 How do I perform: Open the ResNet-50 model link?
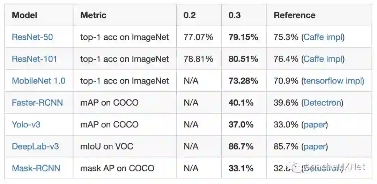pyautogui.click(x=32, y=37)
